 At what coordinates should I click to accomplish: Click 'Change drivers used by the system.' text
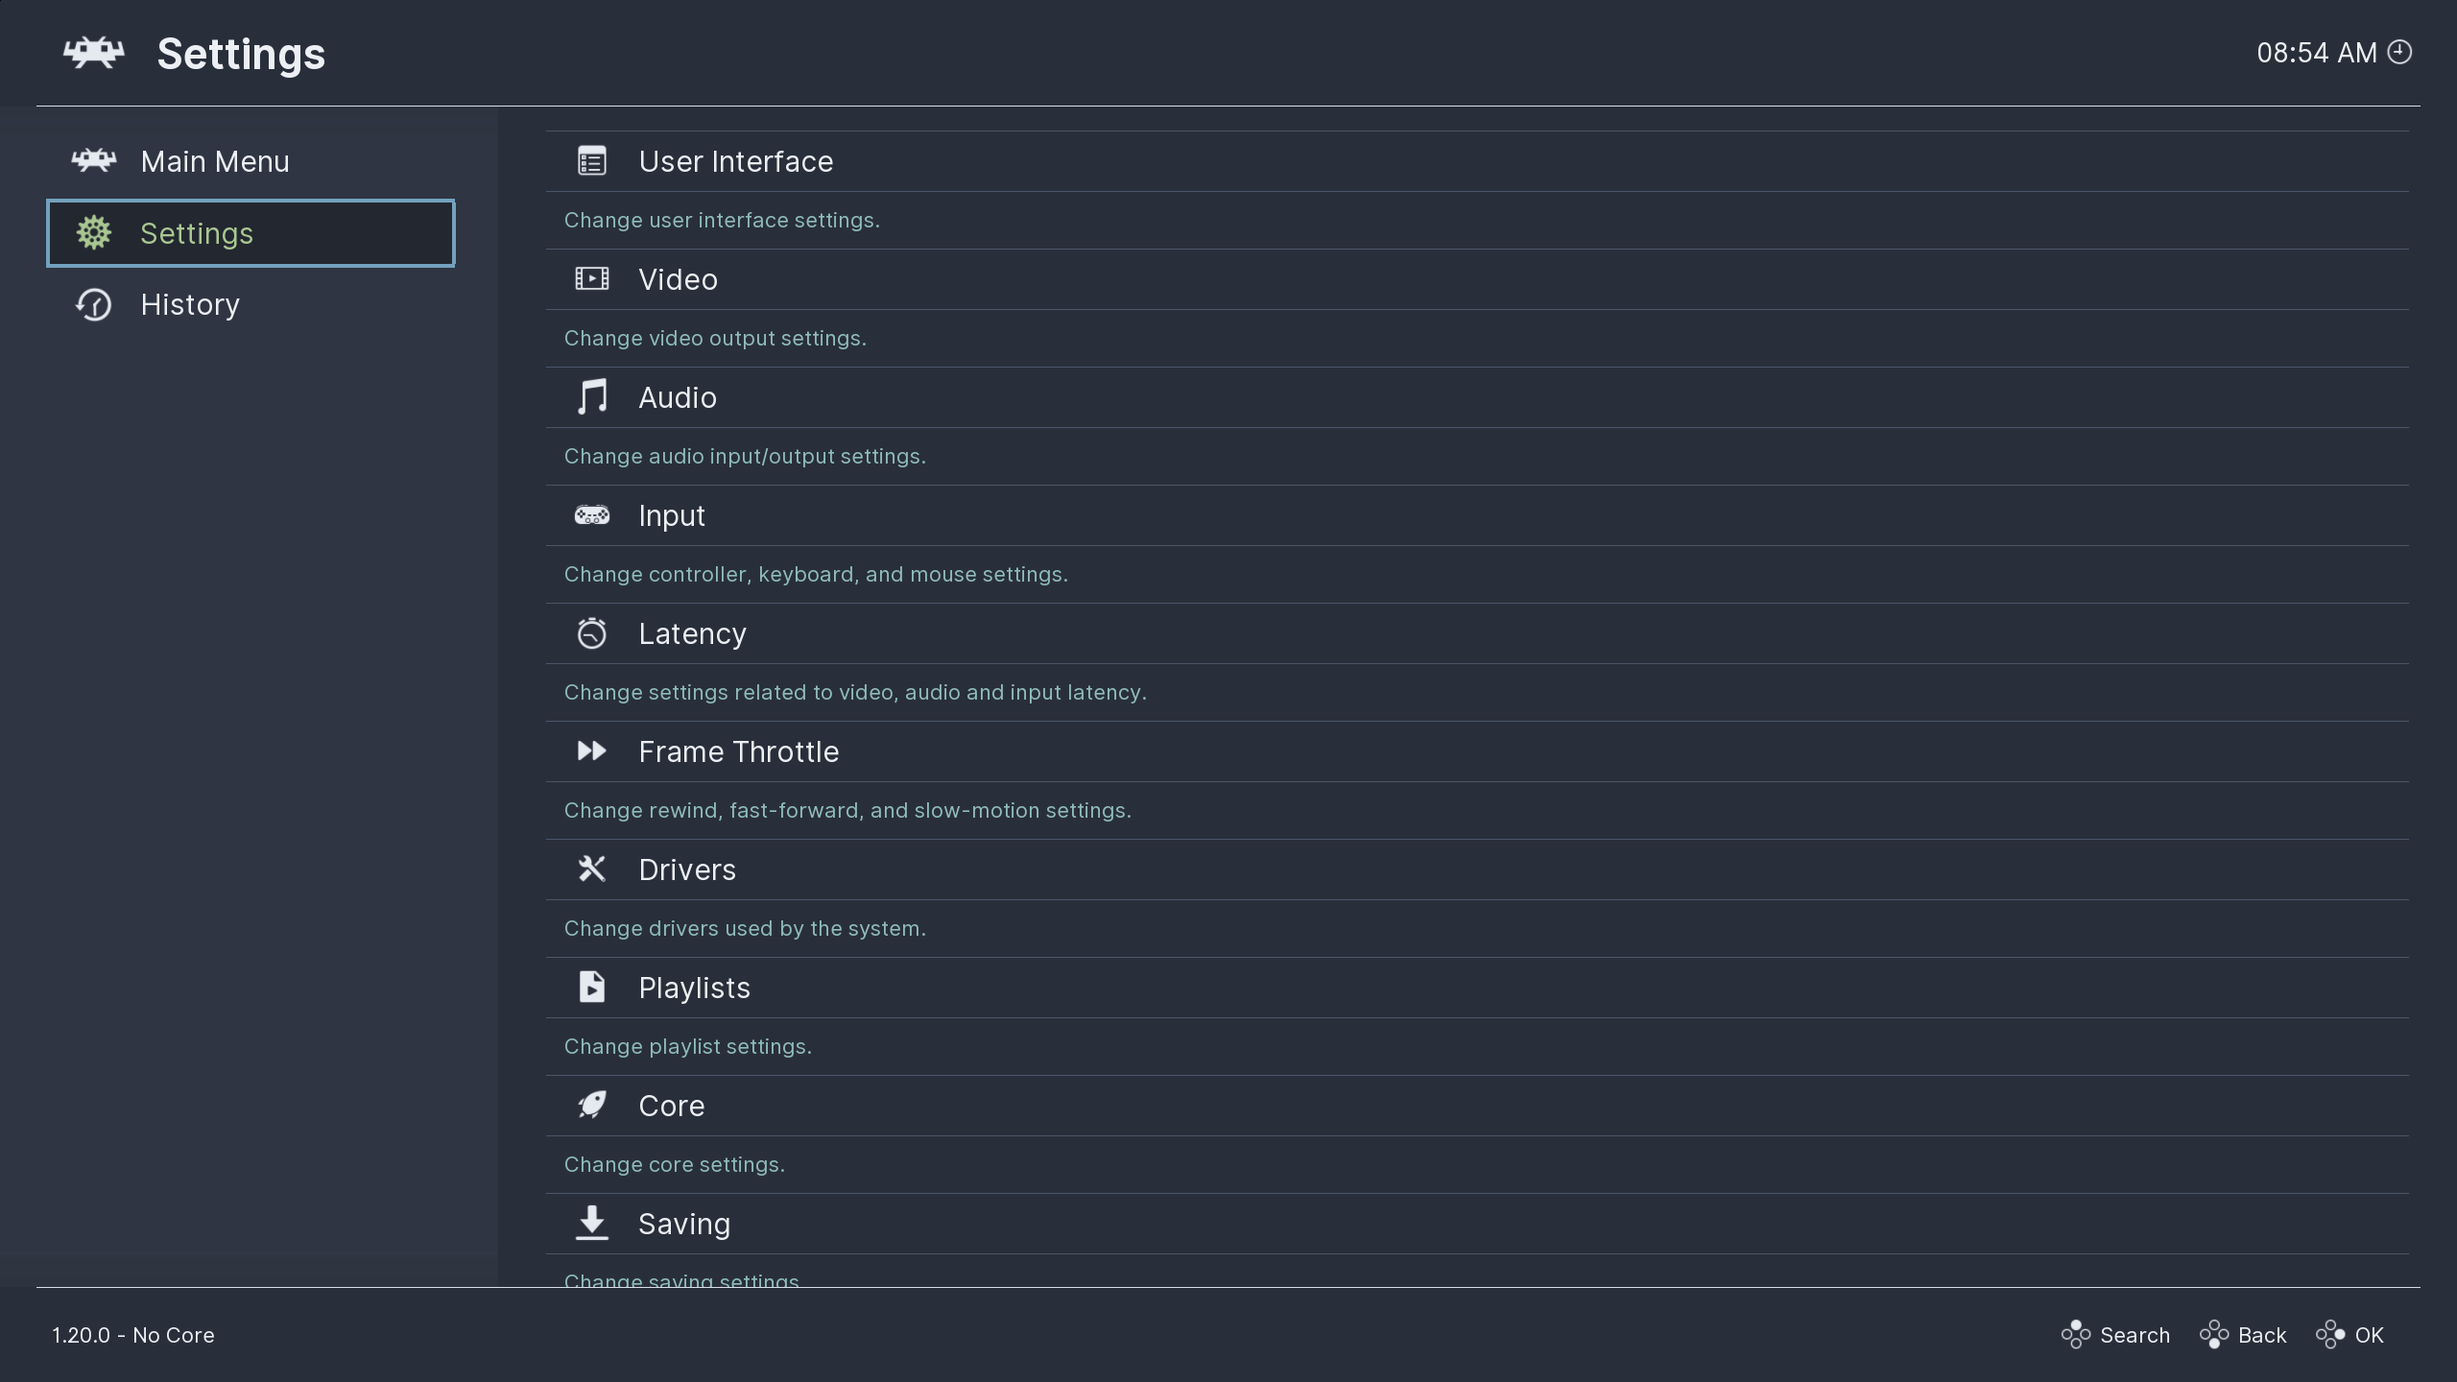(x=745, y=928)
